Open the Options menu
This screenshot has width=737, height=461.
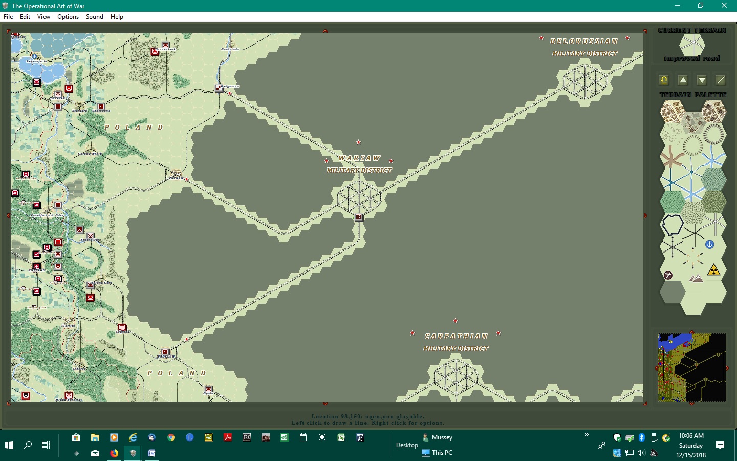[68, 16]
